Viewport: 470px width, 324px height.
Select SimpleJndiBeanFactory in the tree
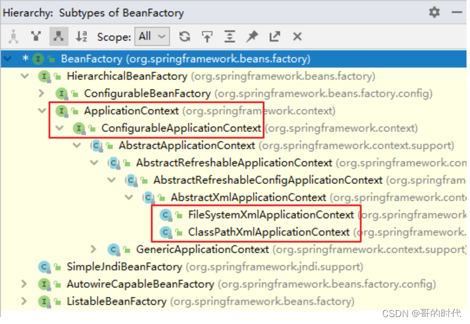234,266
